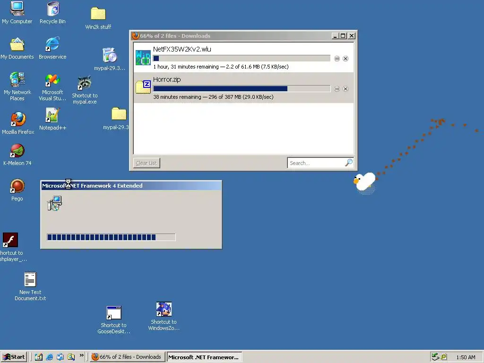Close the Downloads window
This screenshot has height=363, width=484.
[x=351, y=36]
